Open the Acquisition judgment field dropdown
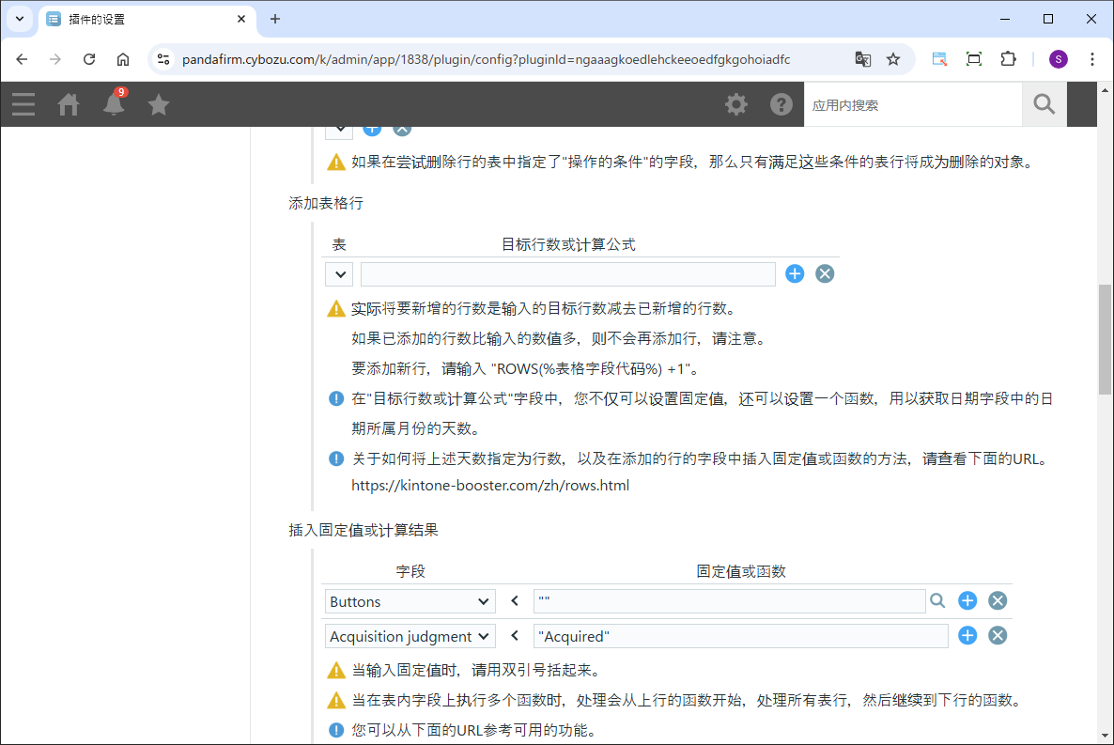The height and width of the screenshot is (745, 1114). (410, 636)
